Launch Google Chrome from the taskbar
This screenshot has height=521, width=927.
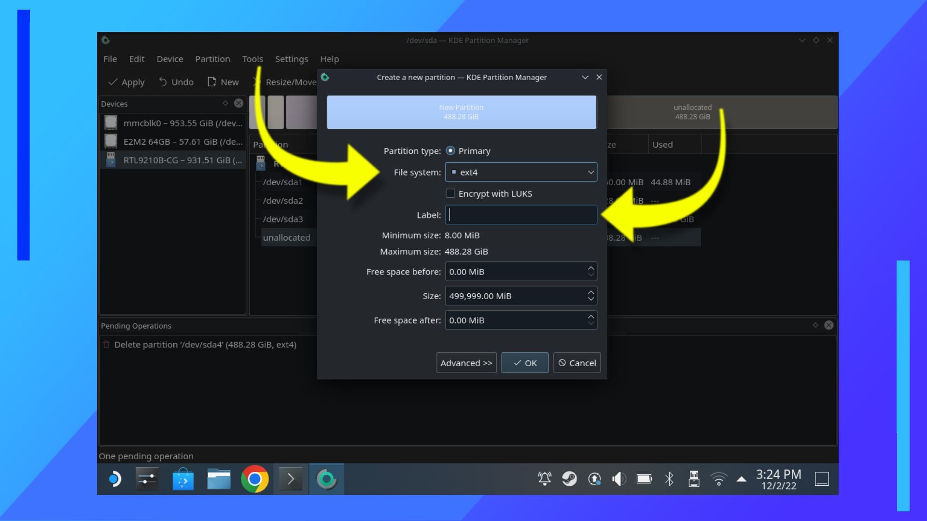tap(255, 479)
